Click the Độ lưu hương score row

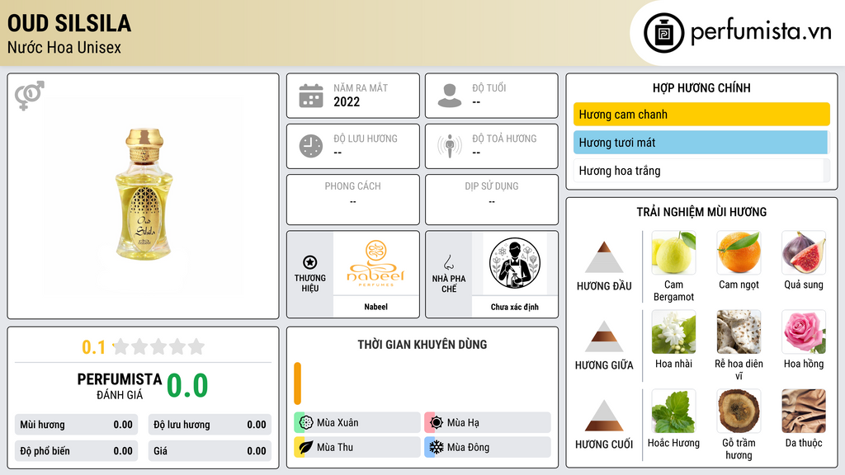210,425
